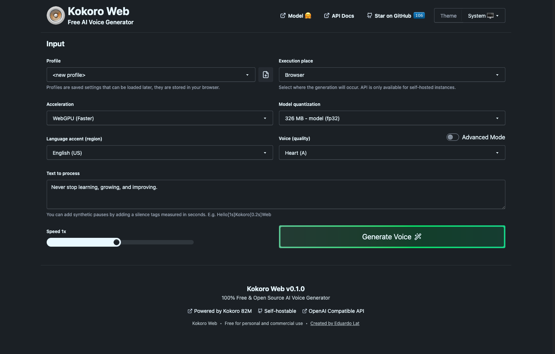This screenshot has height=354, width=555.
Task: Open the Created by Eduardo Lat link
Action: tap(334, 323)
